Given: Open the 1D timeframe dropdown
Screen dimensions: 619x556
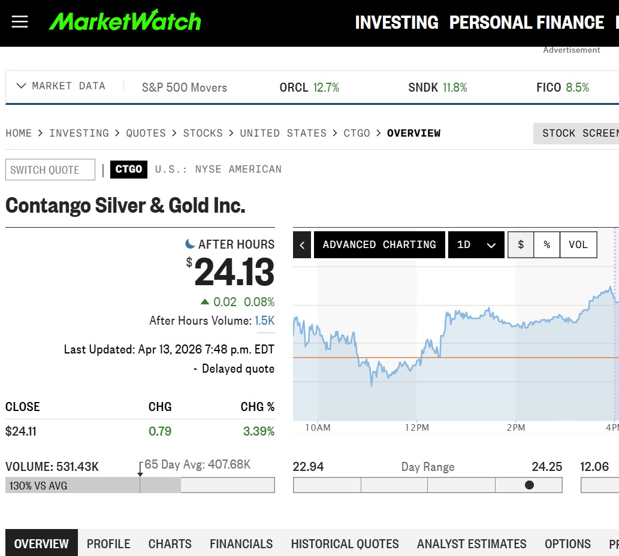Looking at the screenshot, I should (476, 244).
